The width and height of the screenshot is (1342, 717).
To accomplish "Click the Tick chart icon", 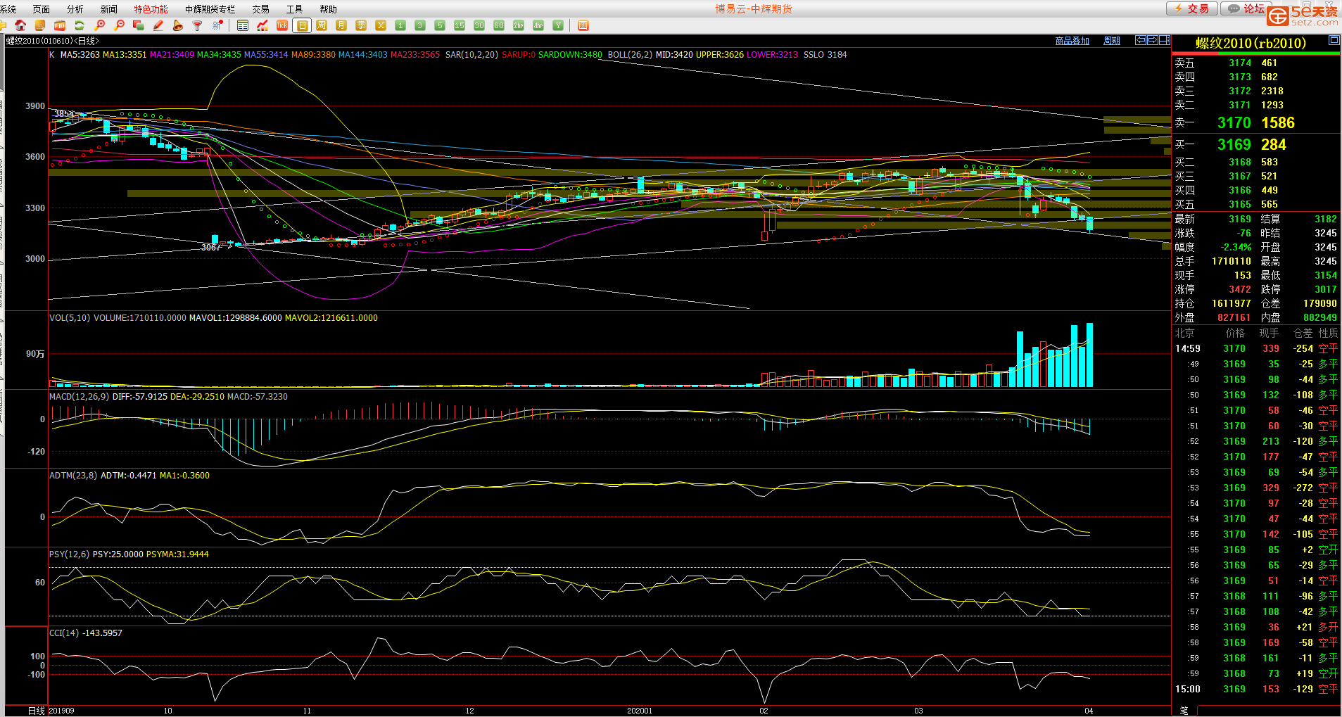I will click(282, 25).
